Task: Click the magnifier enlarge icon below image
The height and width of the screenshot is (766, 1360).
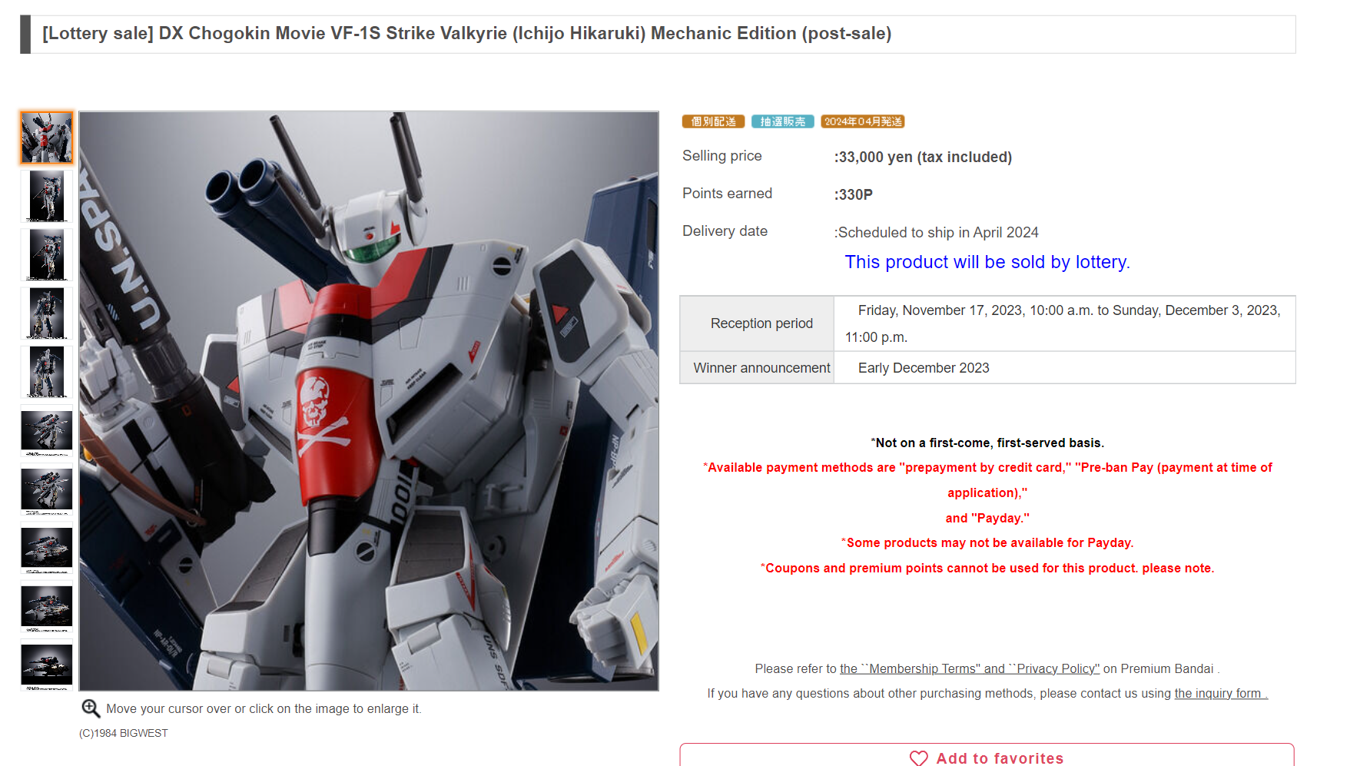Action: pos(91,708)
